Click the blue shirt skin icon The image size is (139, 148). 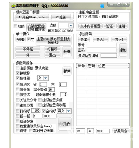(102, 6)
